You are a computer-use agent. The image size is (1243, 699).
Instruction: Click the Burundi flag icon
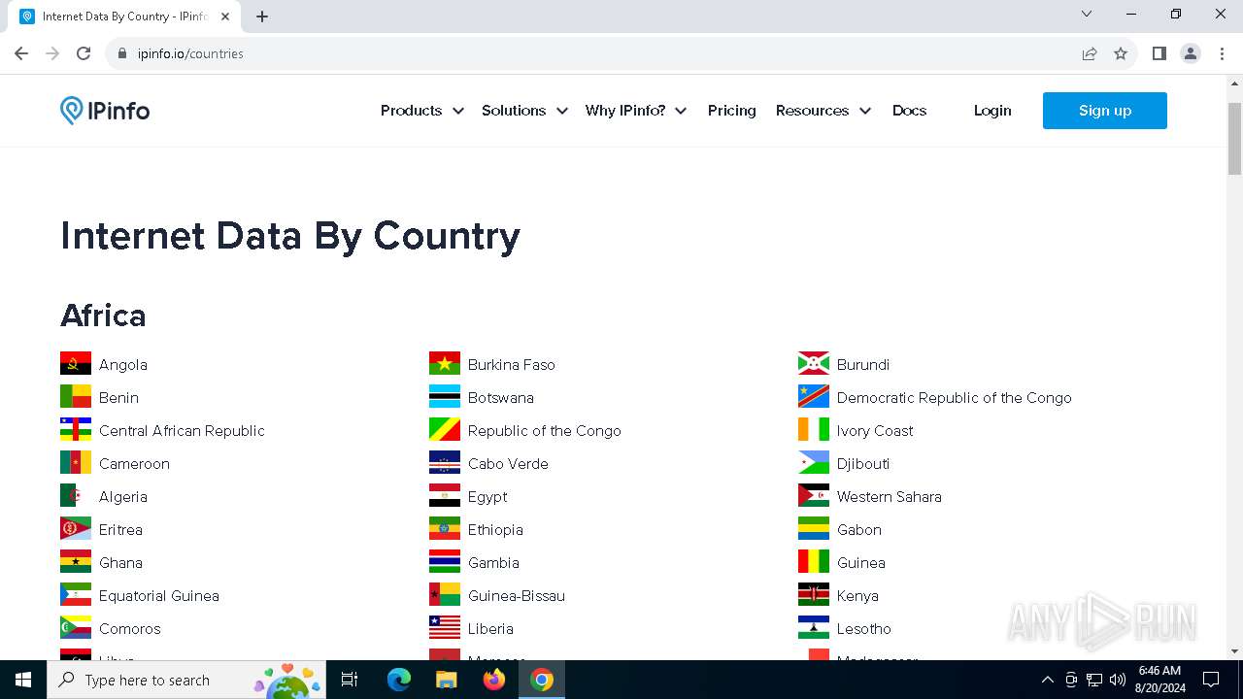pos(814,364)
